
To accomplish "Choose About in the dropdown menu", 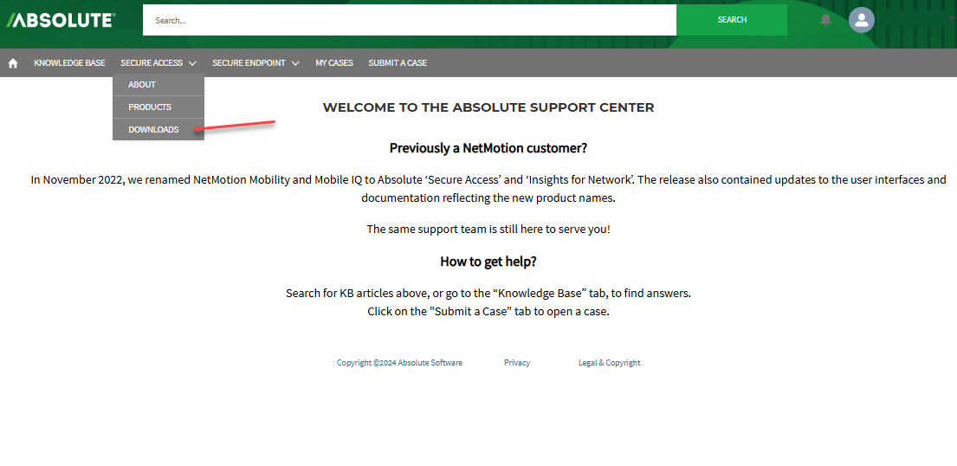I will (x=142, y=85).
